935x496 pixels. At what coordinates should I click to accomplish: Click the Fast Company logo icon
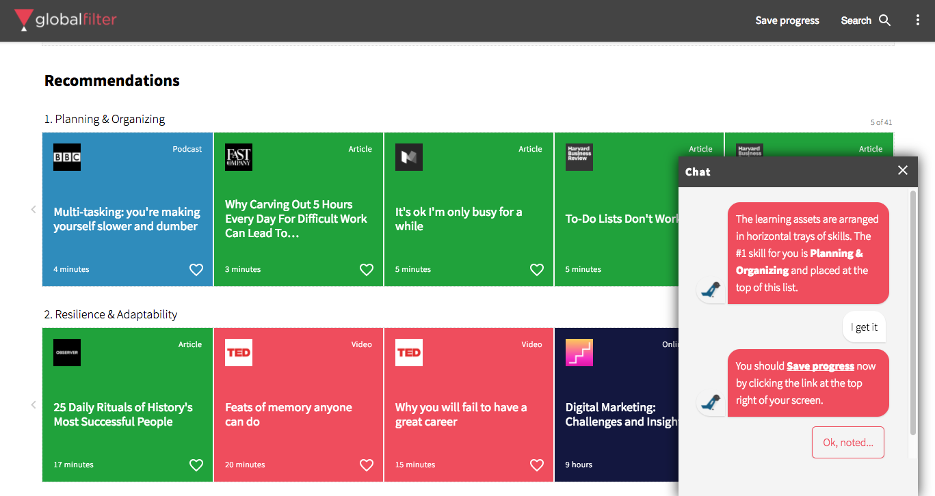tap(239, 157)
